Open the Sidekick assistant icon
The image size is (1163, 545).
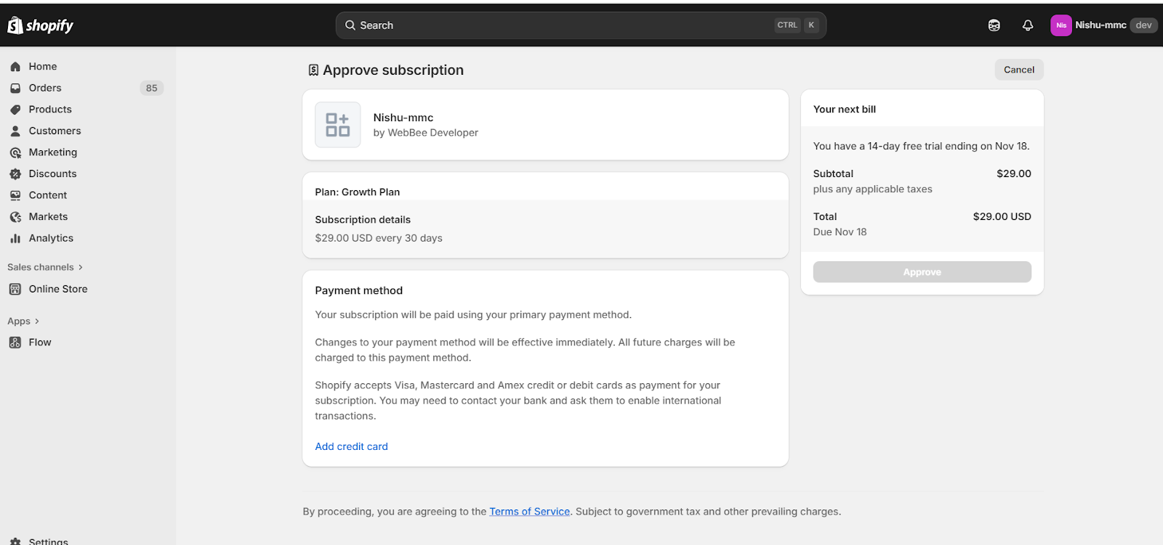994,25
